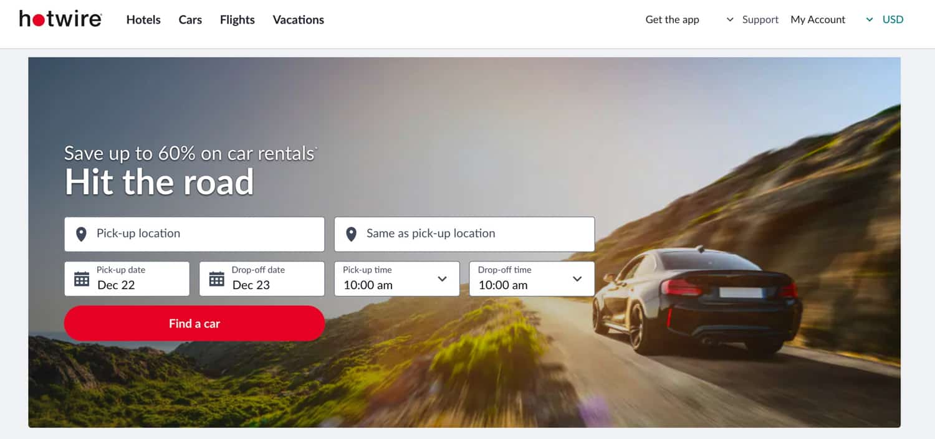
Task: Select the Dec 23 drop-off date field
Action: (x=262, y=278)
